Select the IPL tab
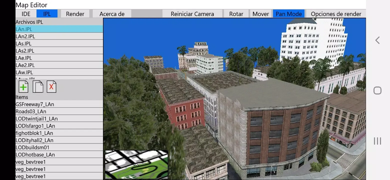 pyautogui.click(x=47, y=14)
